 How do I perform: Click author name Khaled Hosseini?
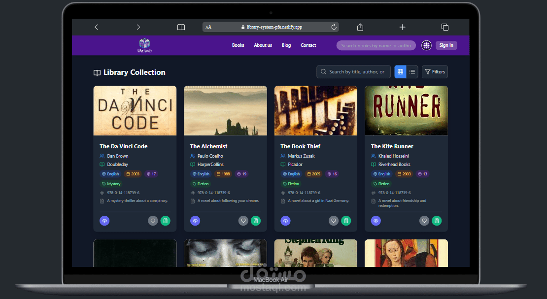pos(394,156)
